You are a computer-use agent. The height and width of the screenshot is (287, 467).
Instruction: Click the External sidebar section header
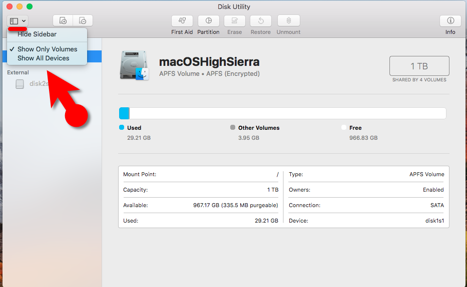[x=18, y=72]
